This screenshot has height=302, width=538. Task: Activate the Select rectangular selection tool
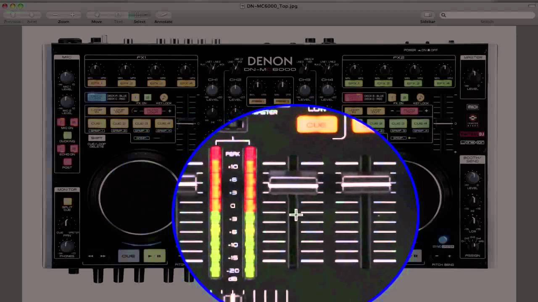pos(137,15)
